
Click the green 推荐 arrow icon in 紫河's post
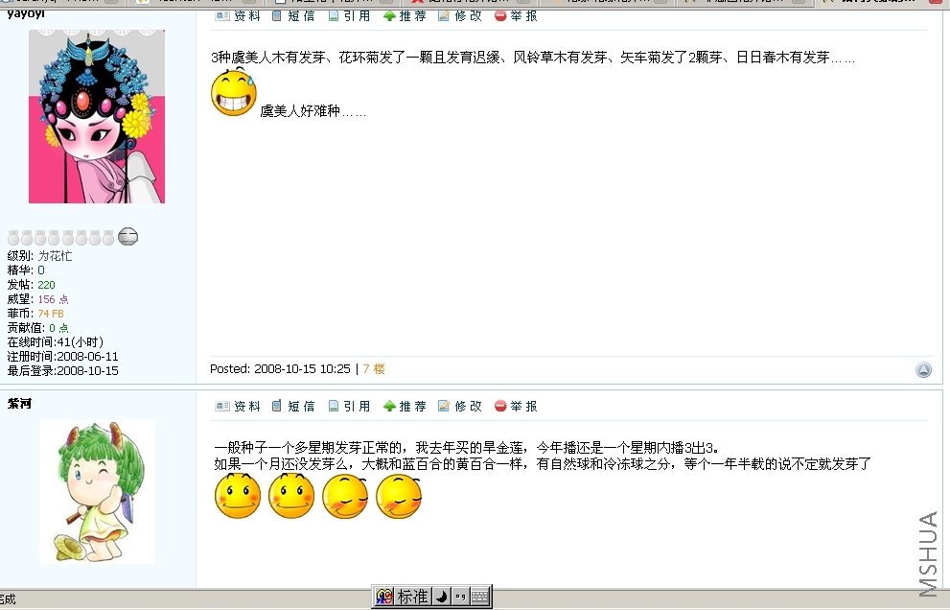pyautogui.click(x=389, y=407)
